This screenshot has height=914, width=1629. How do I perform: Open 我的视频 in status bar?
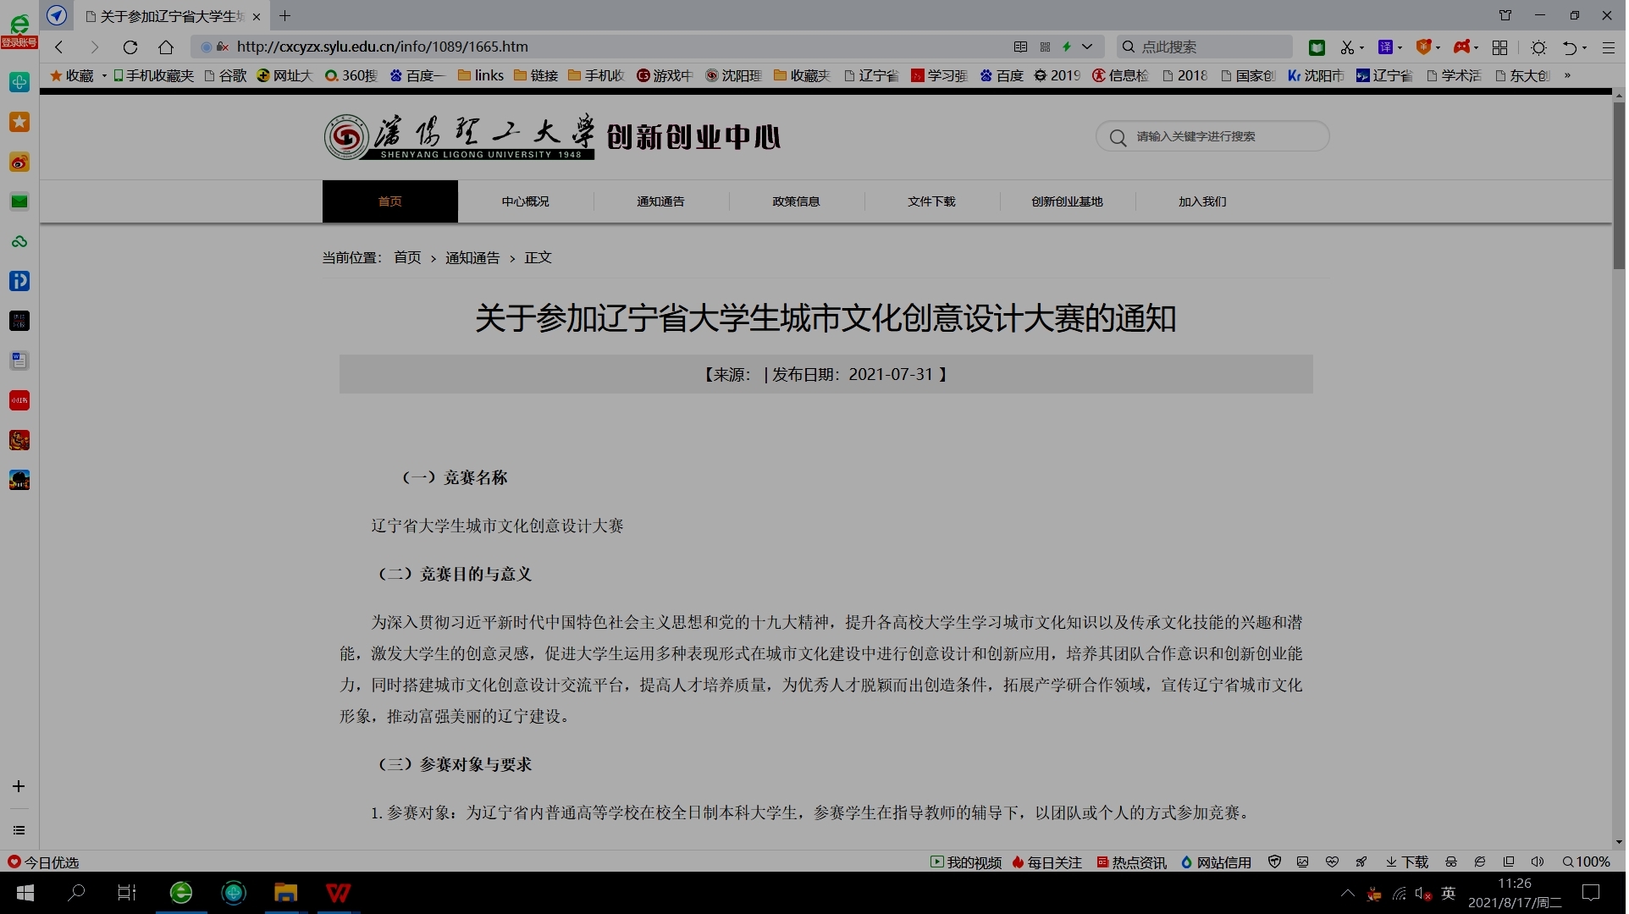pos(966,862)
